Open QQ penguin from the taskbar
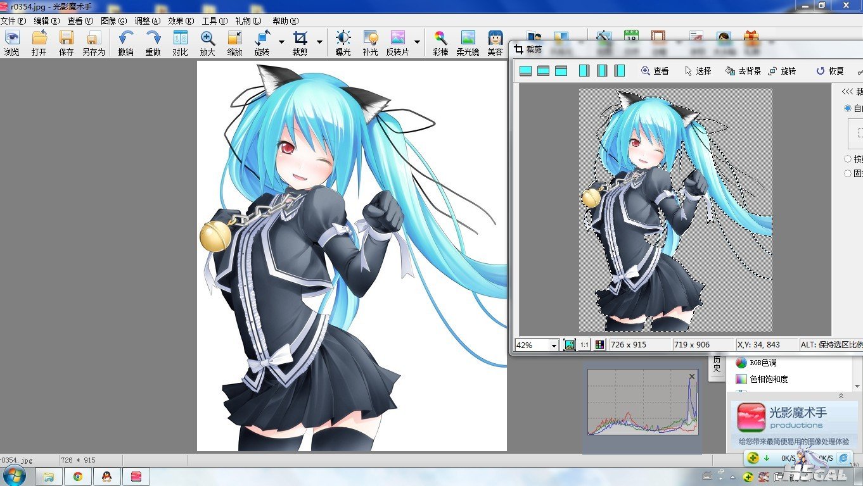 [106, 477]
